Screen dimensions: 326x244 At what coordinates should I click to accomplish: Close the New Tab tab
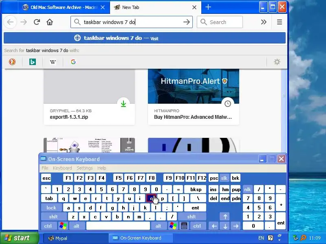[x=194, y=7]
